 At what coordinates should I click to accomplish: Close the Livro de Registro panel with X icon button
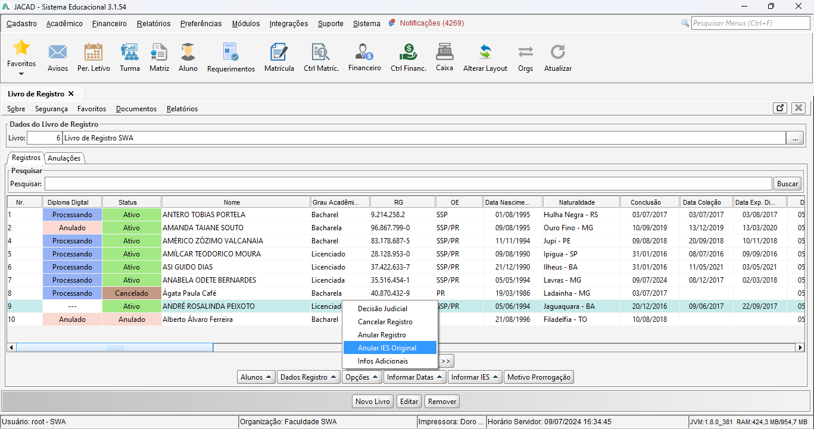click(799, 108)
